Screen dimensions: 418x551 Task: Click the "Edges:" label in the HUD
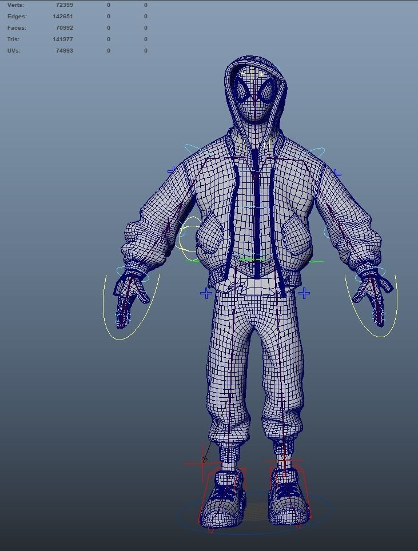click(17, 16)
